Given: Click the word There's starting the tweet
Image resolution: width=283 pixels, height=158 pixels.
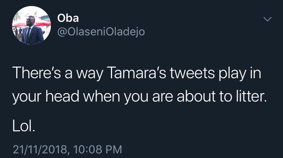Looking at the screenshot, I should (x=37, y=73).
